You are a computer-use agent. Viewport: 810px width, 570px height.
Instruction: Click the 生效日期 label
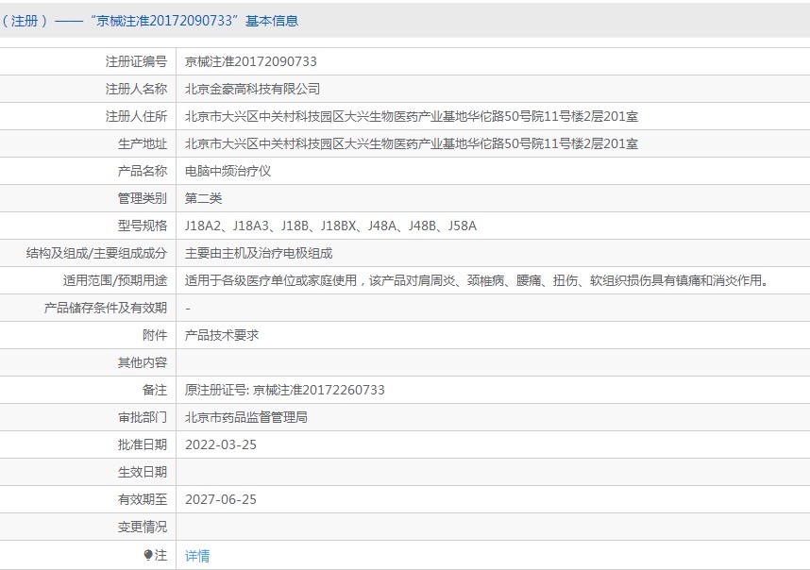143,472
